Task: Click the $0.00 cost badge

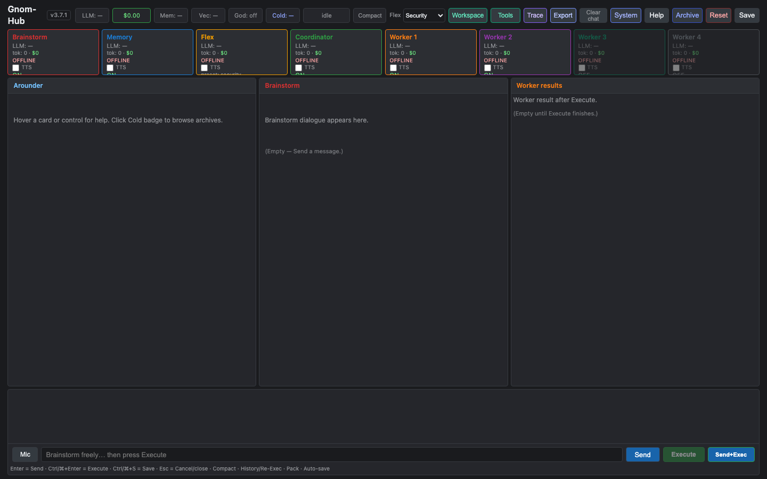Action: [x=132, y=15]
